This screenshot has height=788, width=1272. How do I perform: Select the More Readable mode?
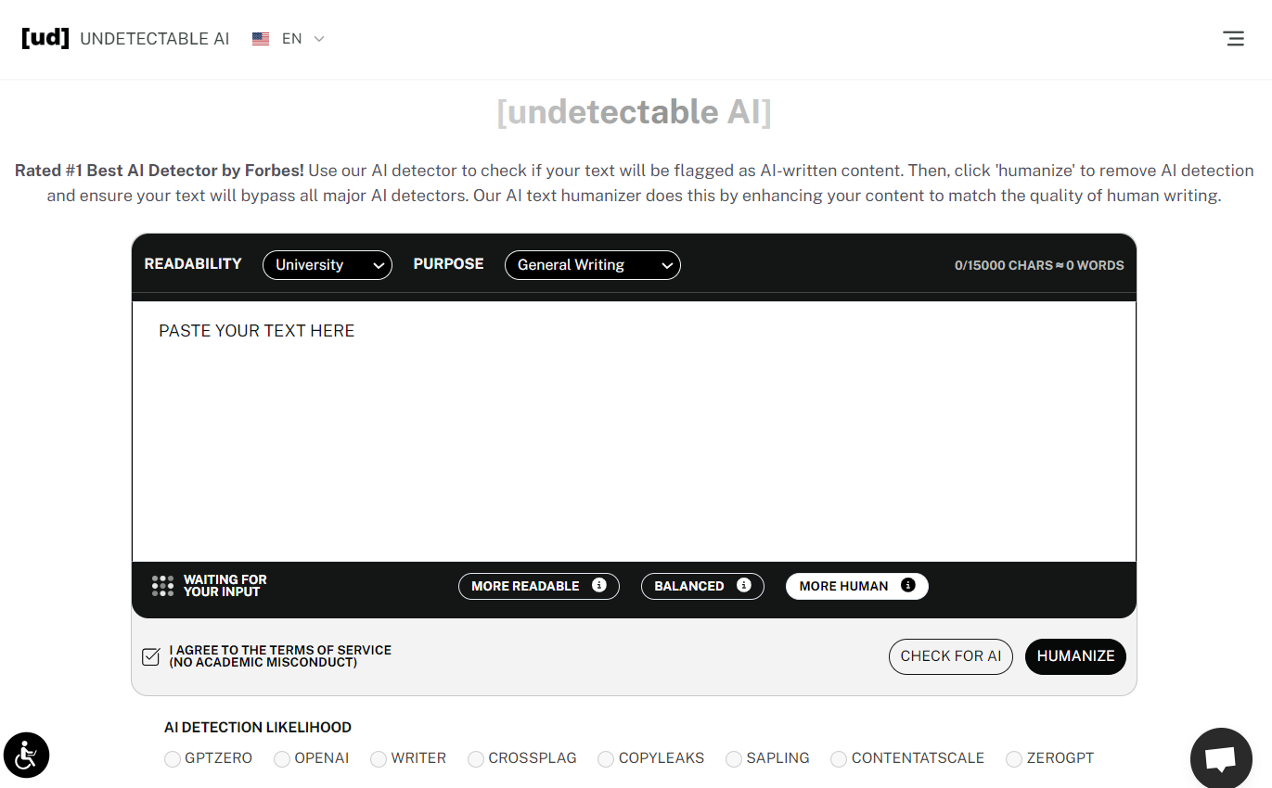525,586
